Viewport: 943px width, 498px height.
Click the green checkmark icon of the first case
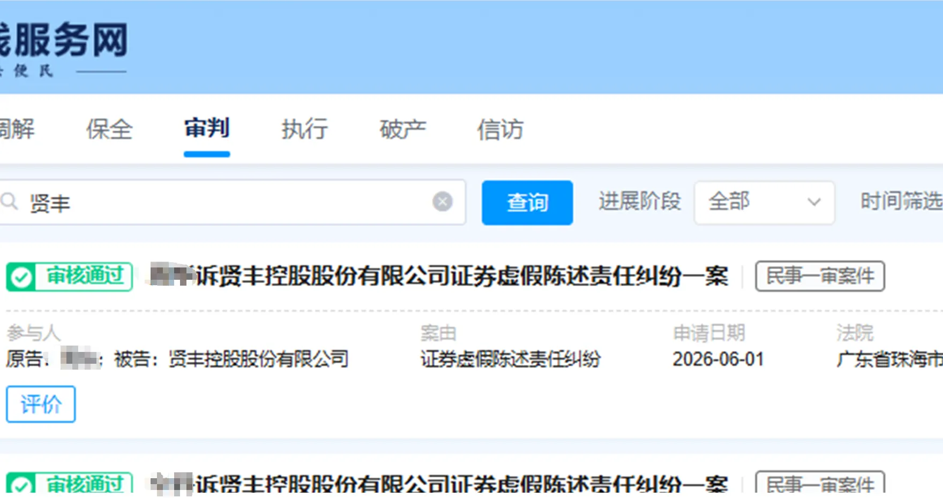(x=21, y=277)
